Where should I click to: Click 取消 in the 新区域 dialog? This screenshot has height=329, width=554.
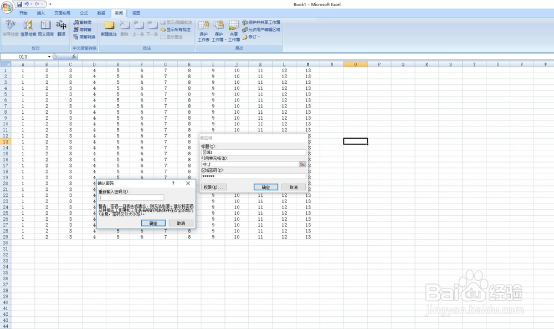[x=294, y=187]
